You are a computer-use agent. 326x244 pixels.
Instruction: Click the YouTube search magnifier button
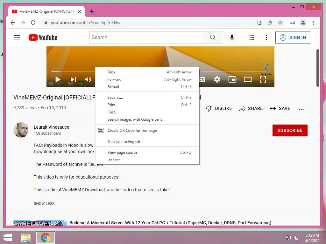tap(213, 37)
